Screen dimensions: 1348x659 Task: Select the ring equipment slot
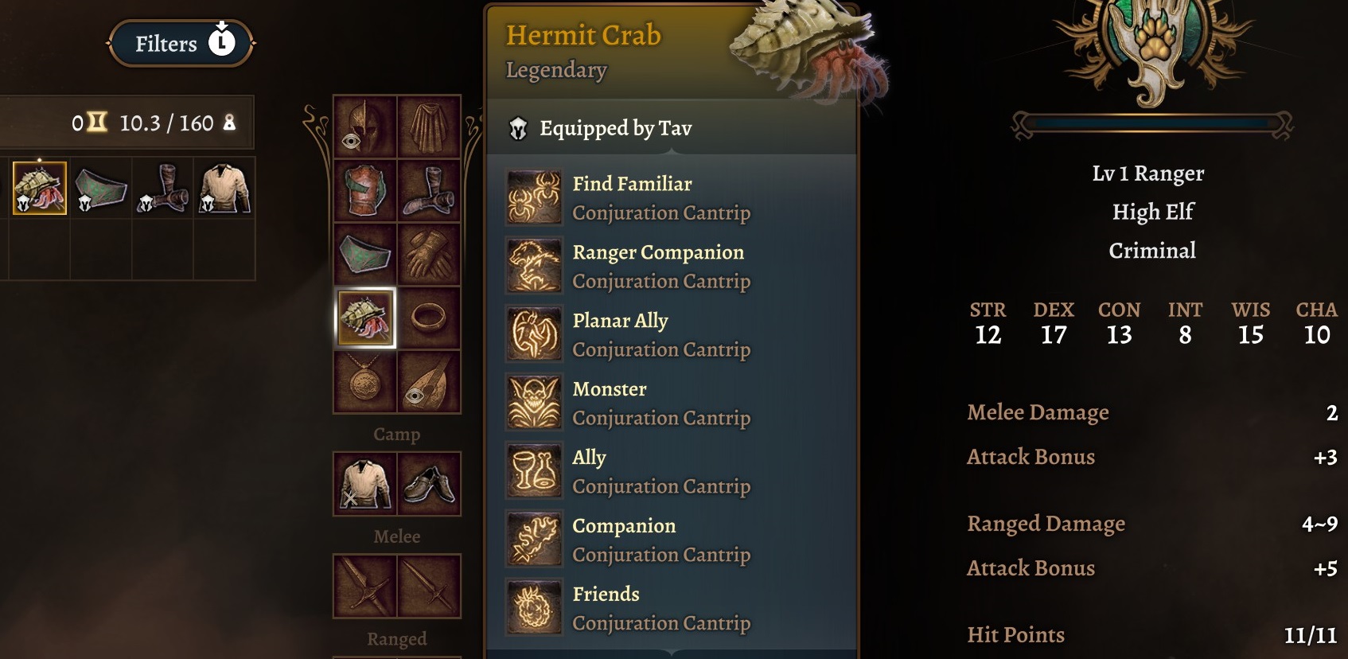point(429,318)
